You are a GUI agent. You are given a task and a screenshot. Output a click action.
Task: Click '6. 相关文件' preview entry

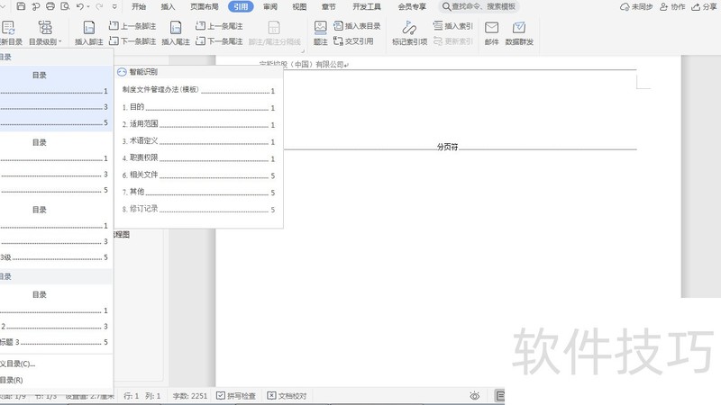tap(198, 175)
